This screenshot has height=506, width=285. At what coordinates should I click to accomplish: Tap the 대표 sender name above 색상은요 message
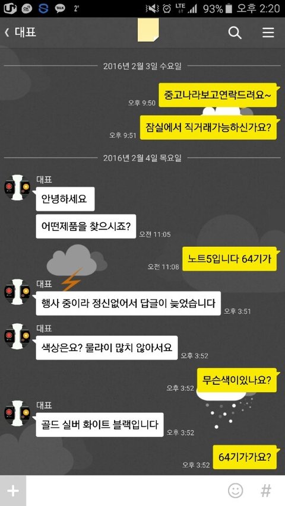44,329
